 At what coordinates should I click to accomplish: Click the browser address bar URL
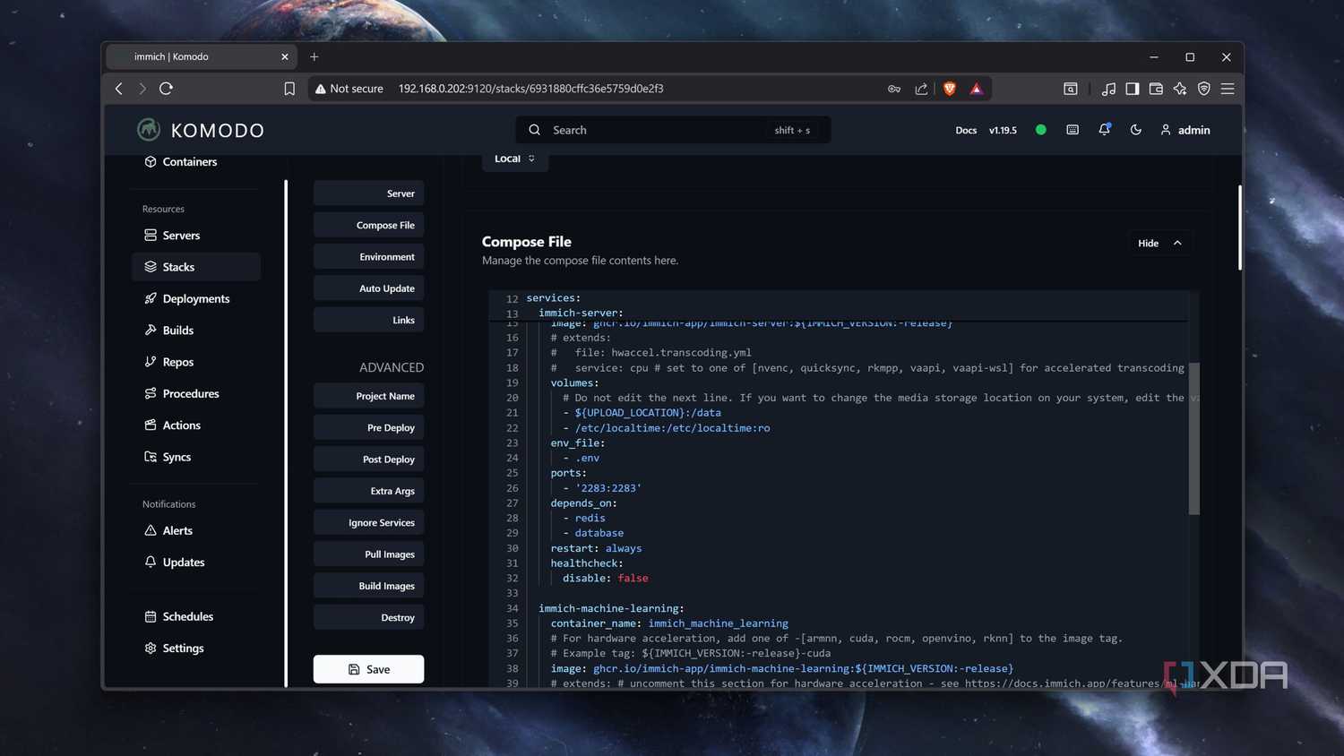tap(530, 89)
